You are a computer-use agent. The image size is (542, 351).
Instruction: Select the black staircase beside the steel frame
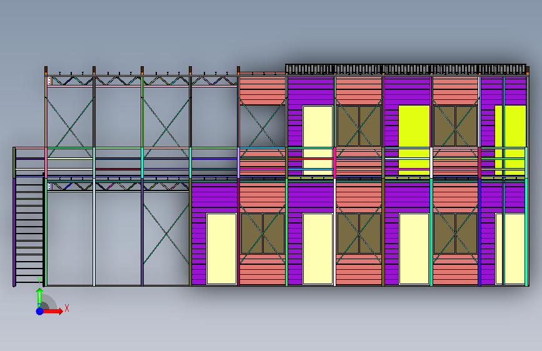30,229
